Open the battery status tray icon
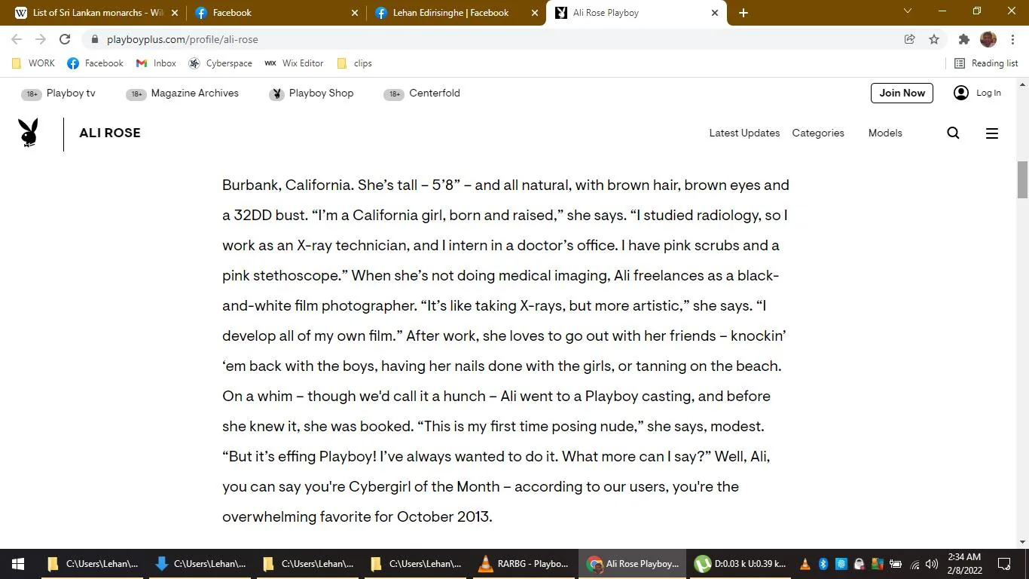 [x=896, y=564]
